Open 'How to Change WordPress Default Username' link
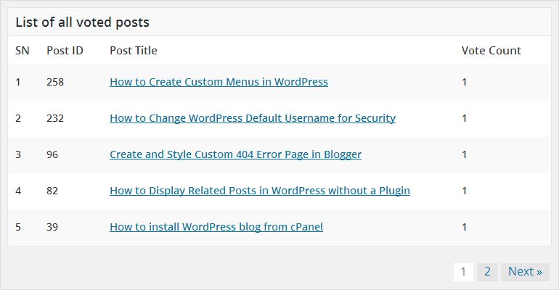Image resolution: width=559 pixels, height=290 pixels. (253, 118)
